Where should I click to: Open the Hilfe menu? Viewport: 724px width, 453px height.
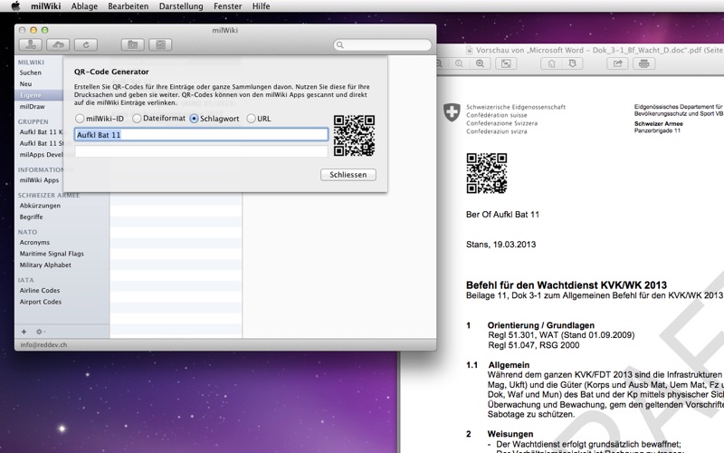coord(261,6)
